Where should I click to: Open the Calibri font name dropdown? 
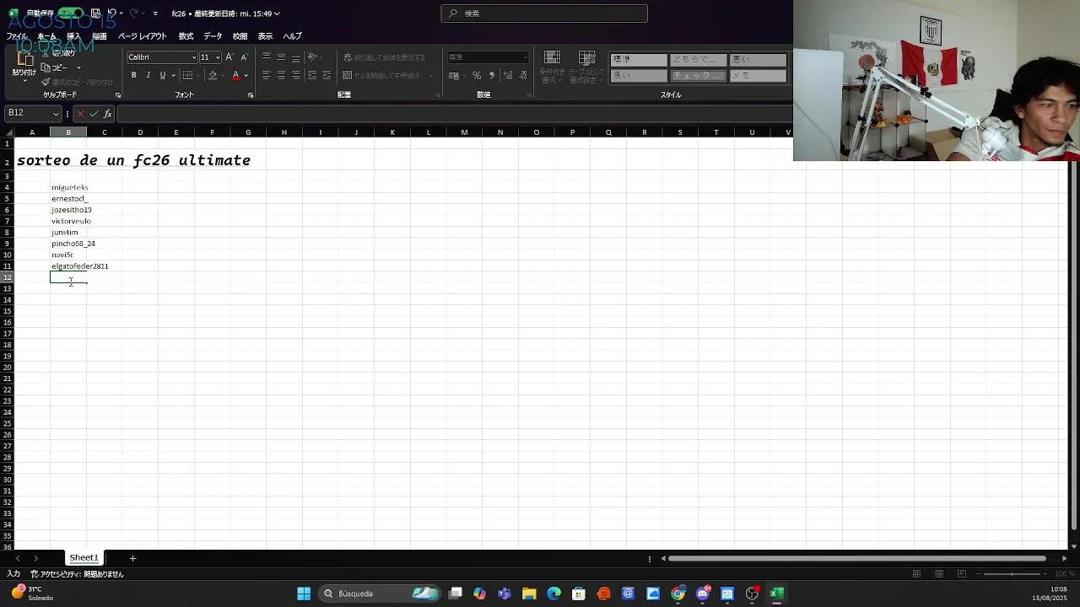193,57
